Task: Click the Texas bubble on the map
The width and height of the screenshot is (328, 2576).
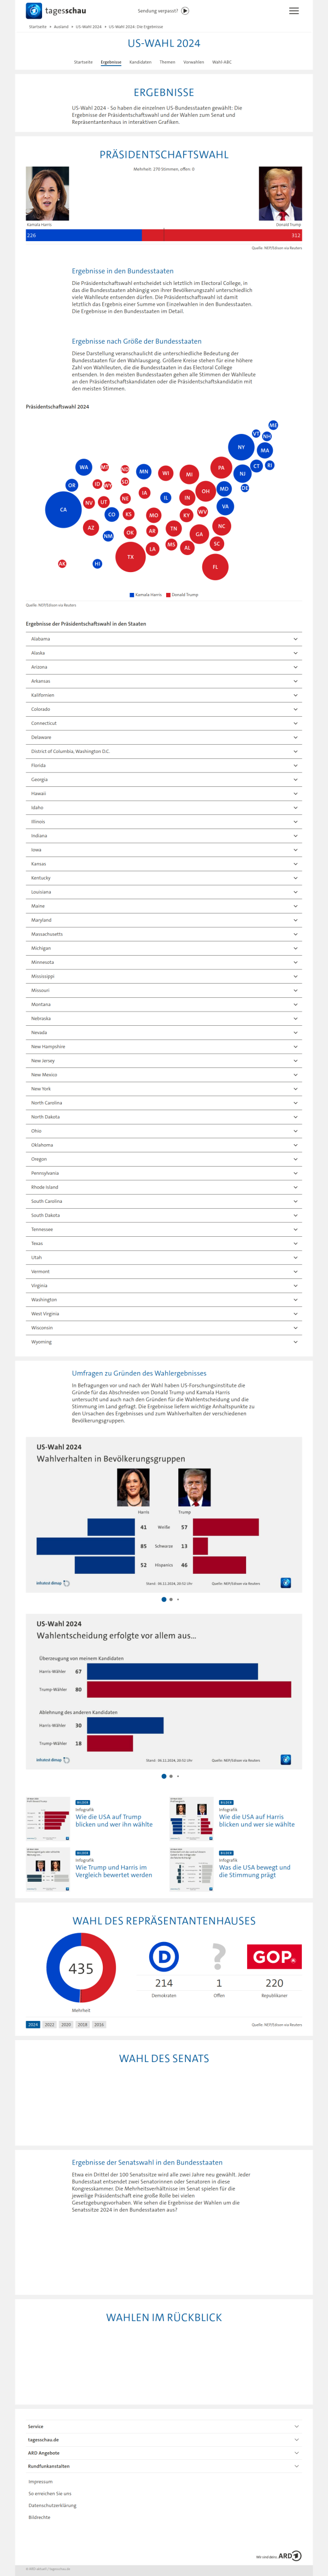Action: (x=131, y=557)
